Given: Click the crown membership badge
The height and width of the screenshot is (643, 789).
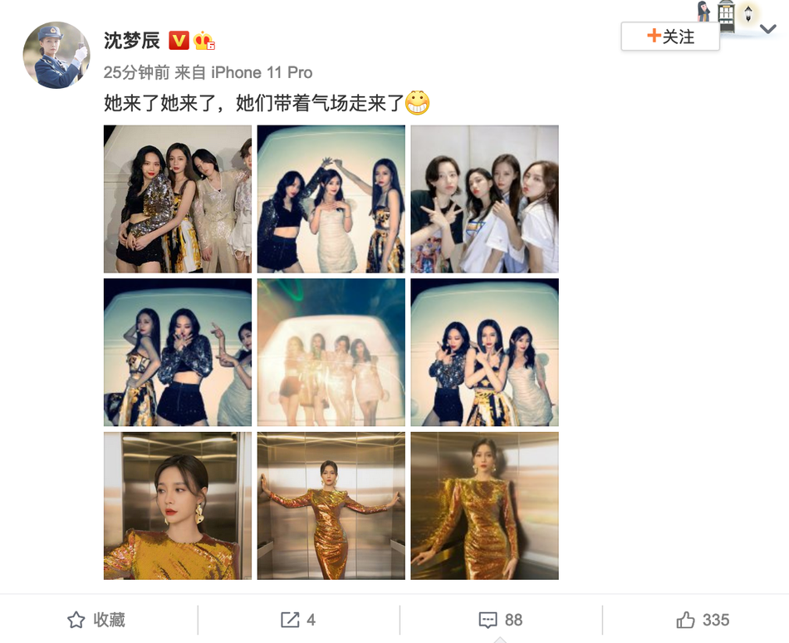Looking at the screenshot, I should pos(204,41).
